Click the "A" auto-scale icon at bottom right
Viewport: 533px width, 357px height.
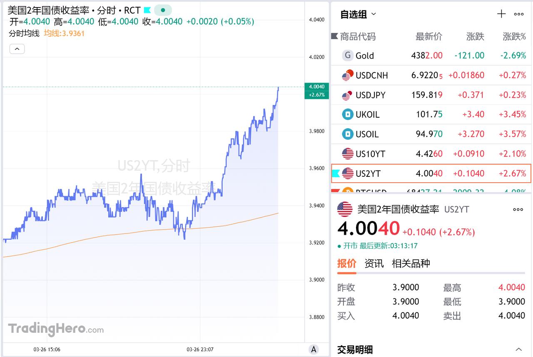coord(313,350)
